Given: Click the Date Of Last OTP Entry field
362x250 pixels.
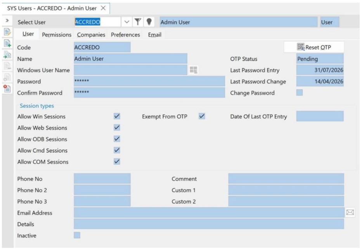Looking at the screenshot, I should tap(320, 116).
